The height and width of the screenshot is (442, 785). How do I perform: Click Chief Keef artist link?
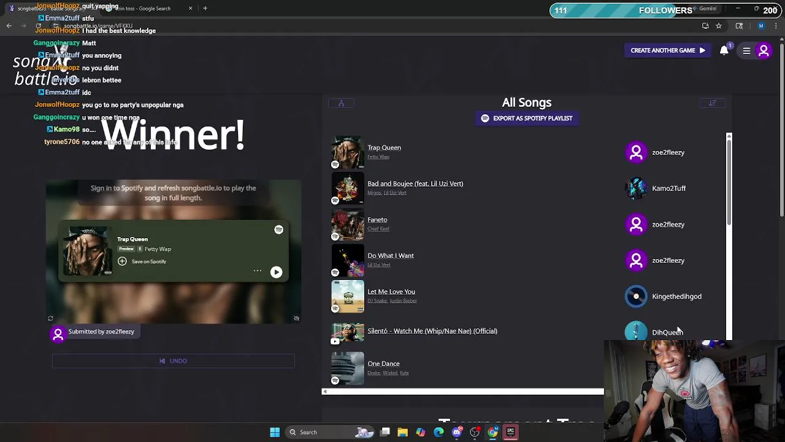[378, 229]
